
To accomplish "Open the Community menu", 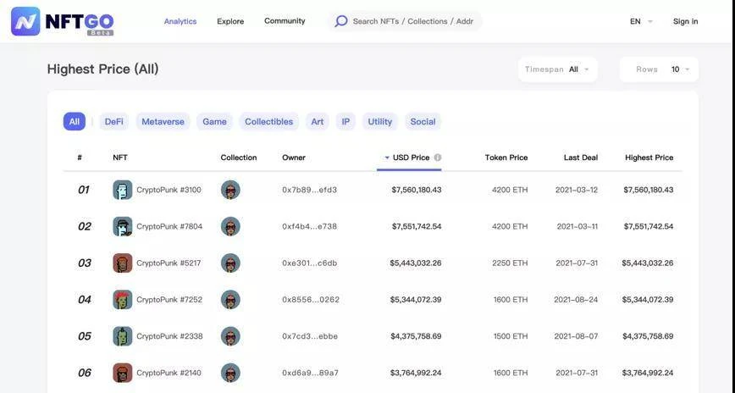I will (285, 21).
